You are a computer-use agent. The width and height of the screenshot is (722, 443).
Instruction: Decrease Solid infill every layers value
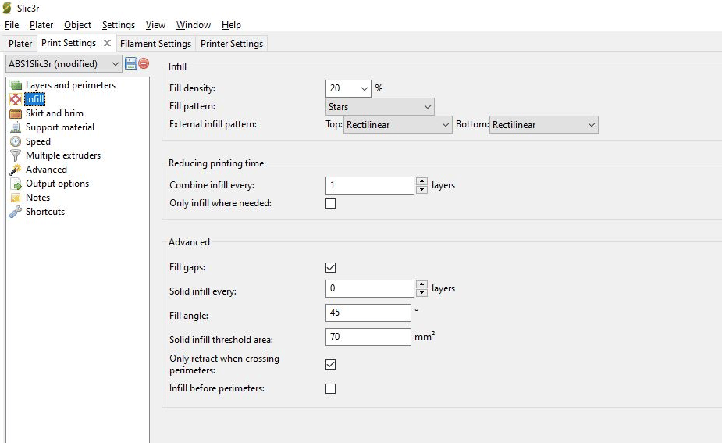click(421, 293)
